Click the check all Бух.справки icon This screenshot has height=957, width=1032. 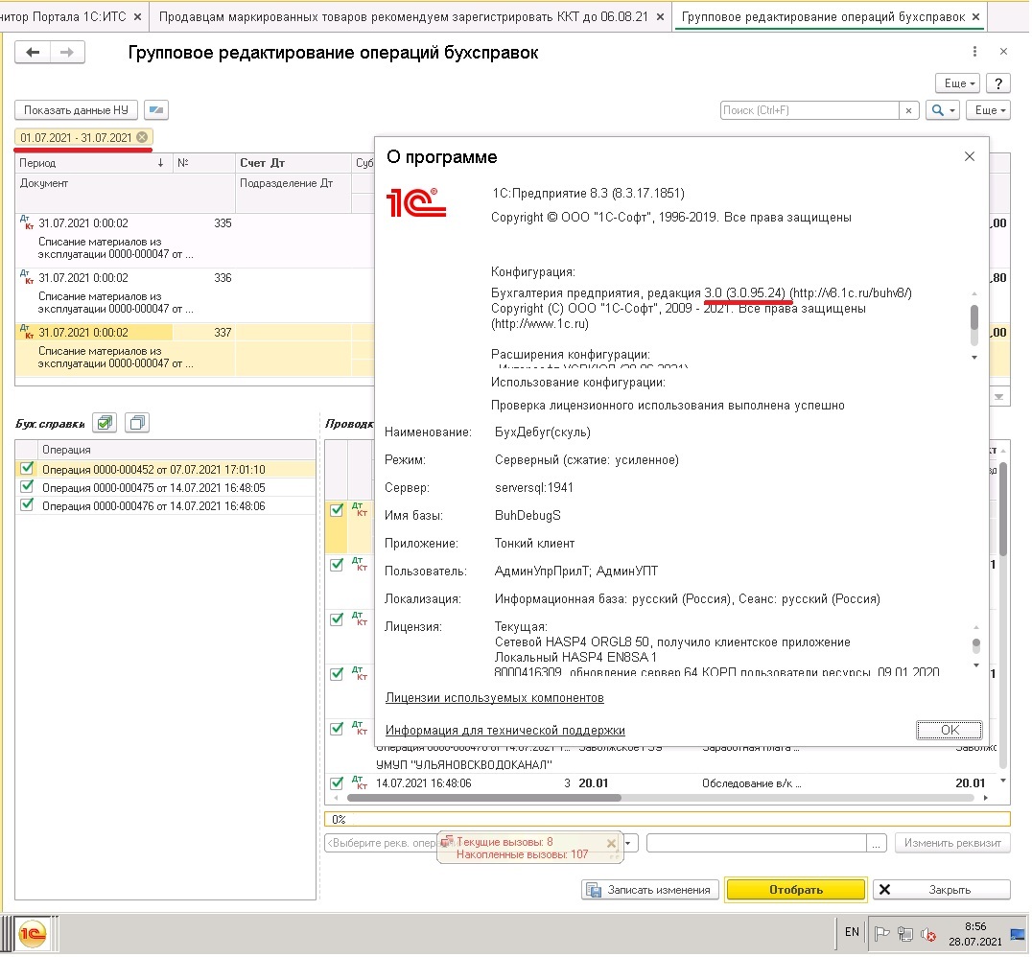[104, 423]
